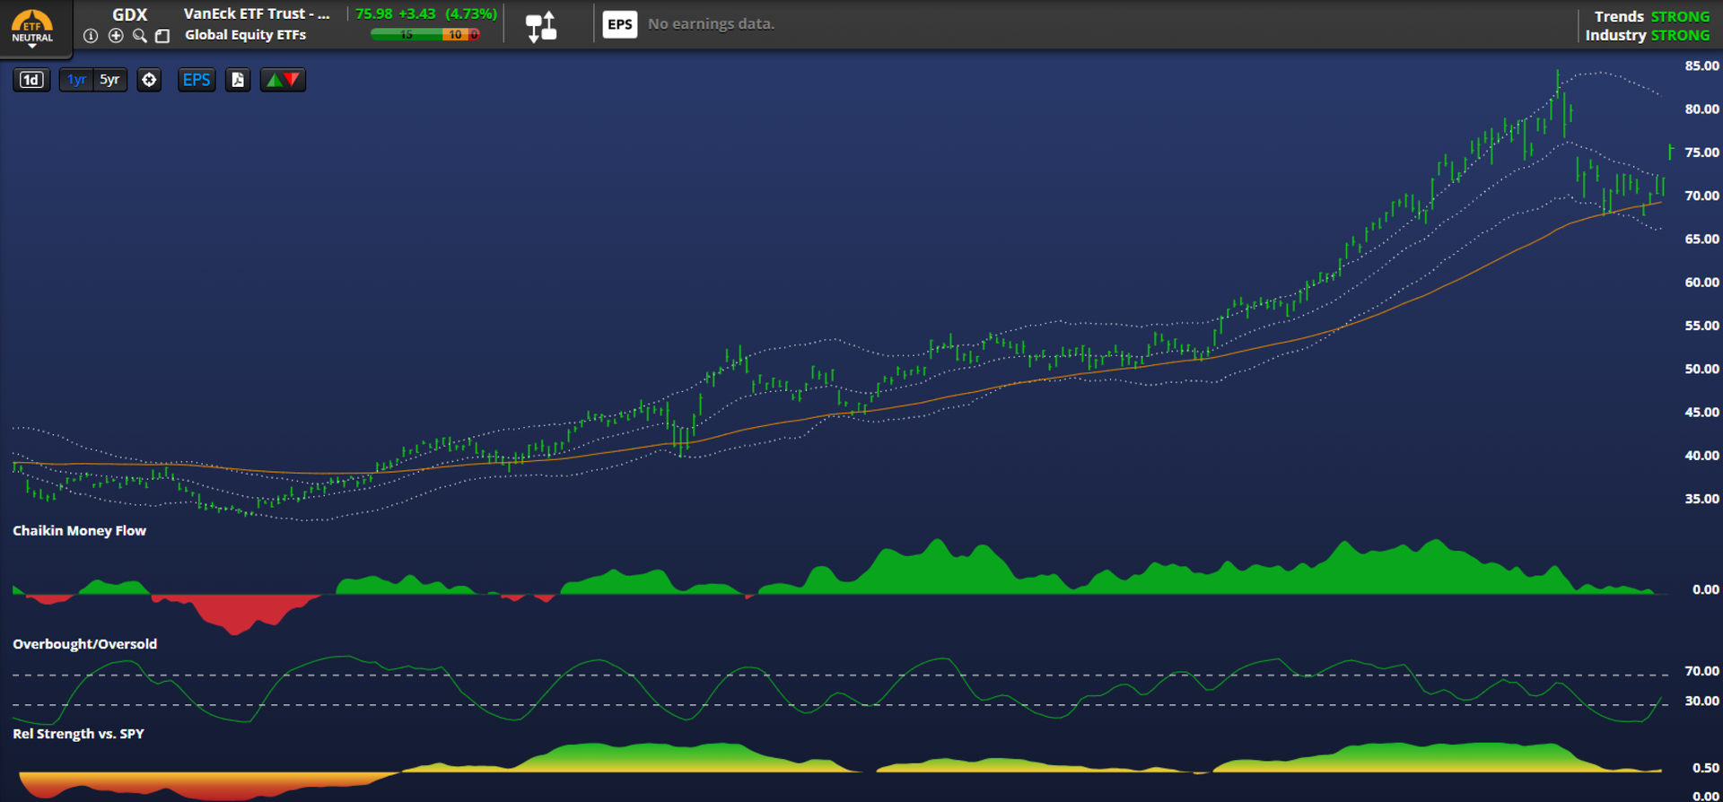Image resolution: width=1723 pixels, height=802 pixels.
Task: Export chart with the PDF icon
Action: [x=238, y=80]
